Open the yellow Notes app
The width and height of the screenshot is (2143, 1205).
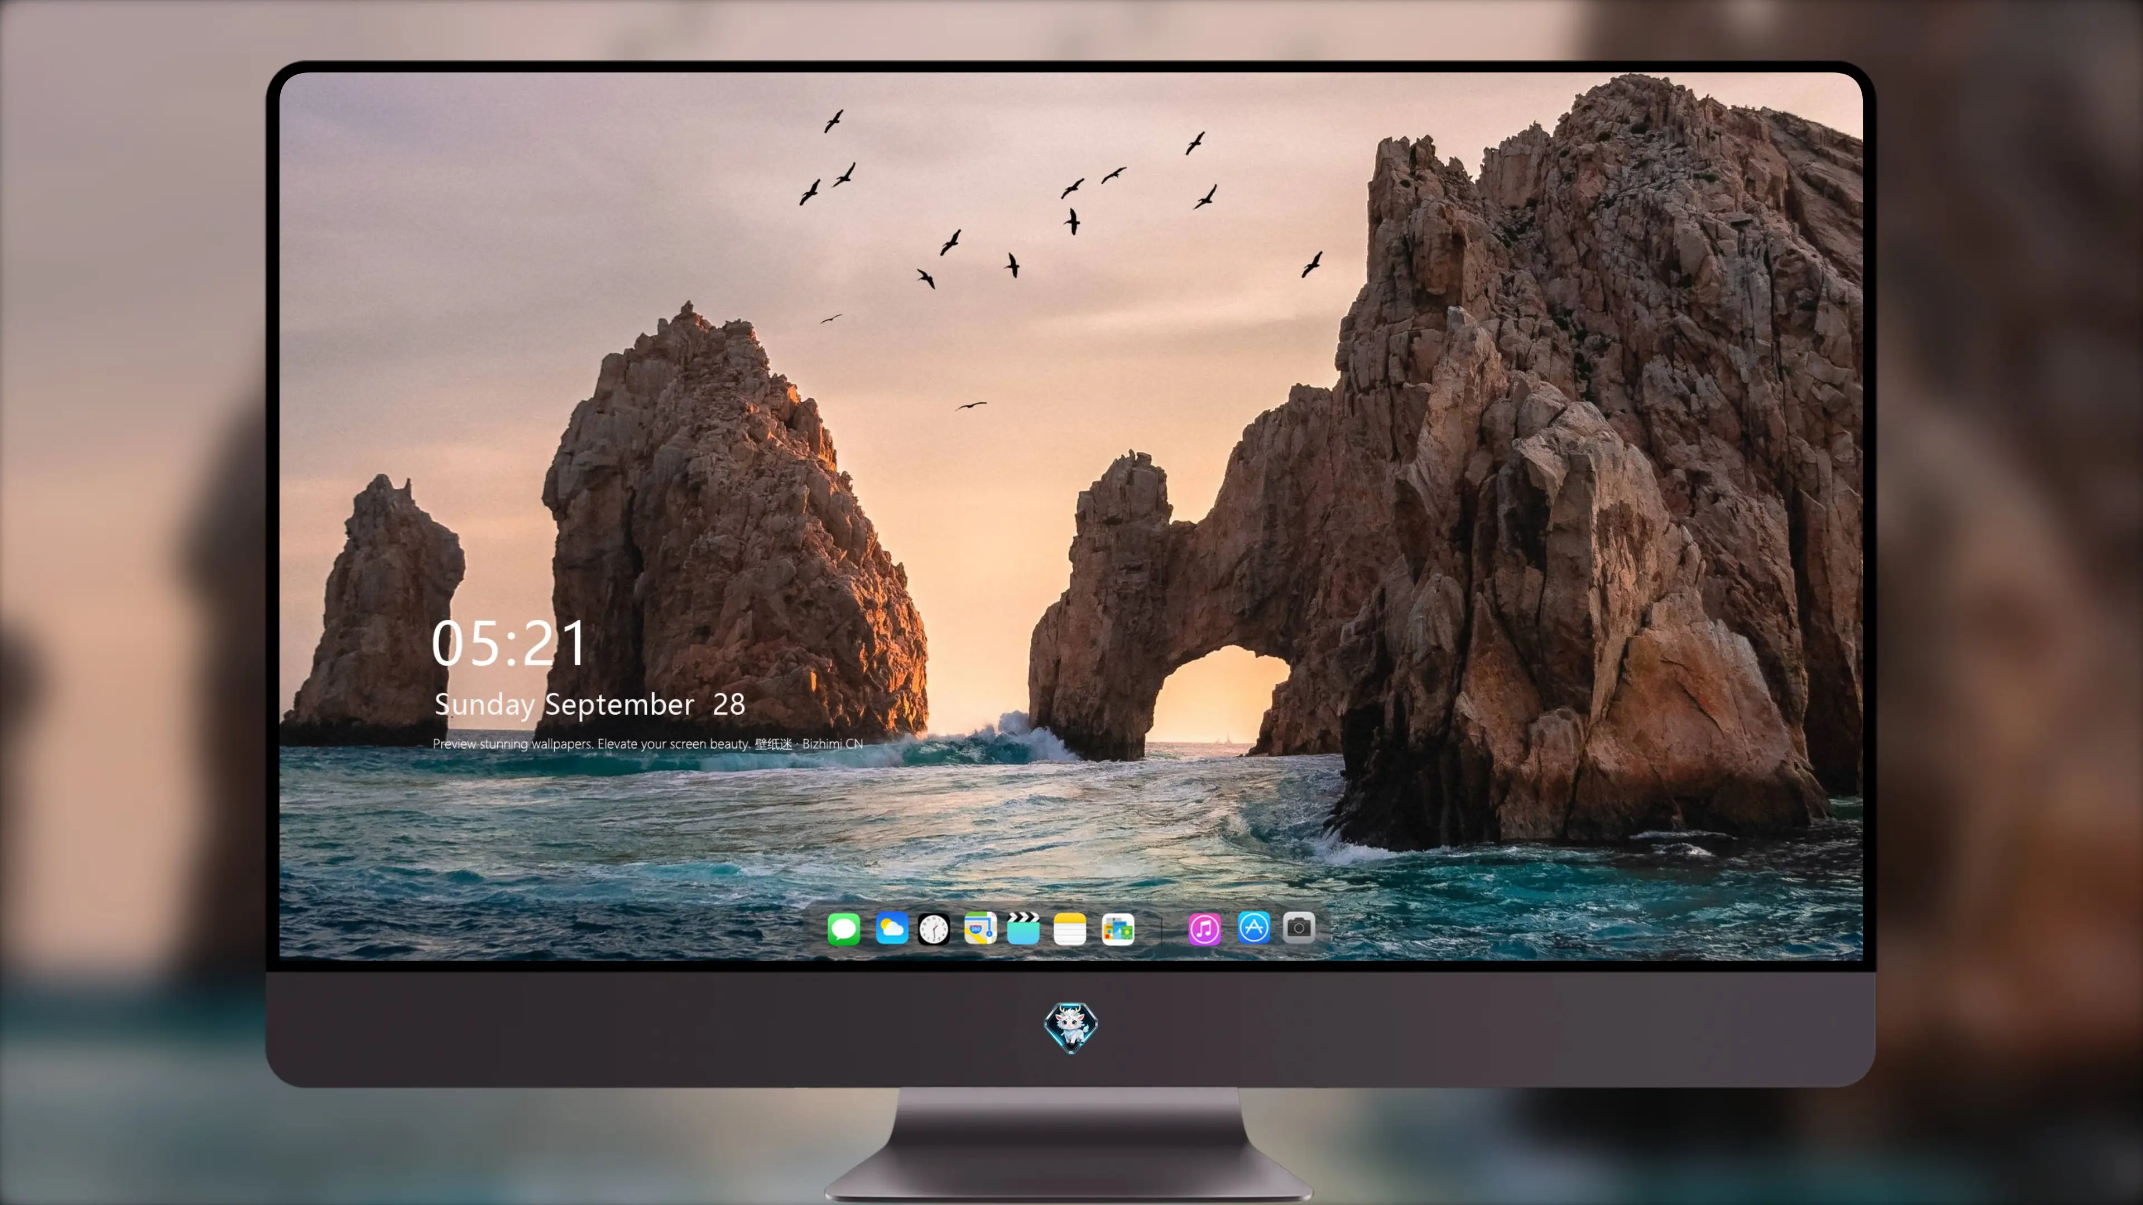coord(1070,928)
